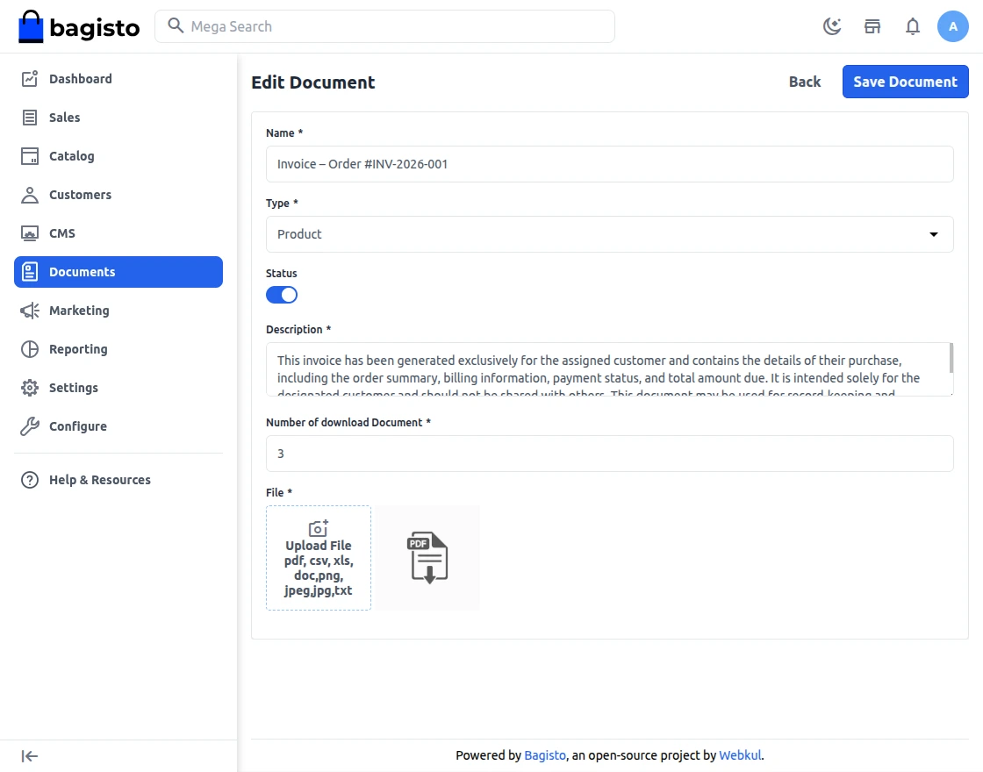The image size is (983, 772).
Task: Open Help & Resources
Action: tap(118, 480)
